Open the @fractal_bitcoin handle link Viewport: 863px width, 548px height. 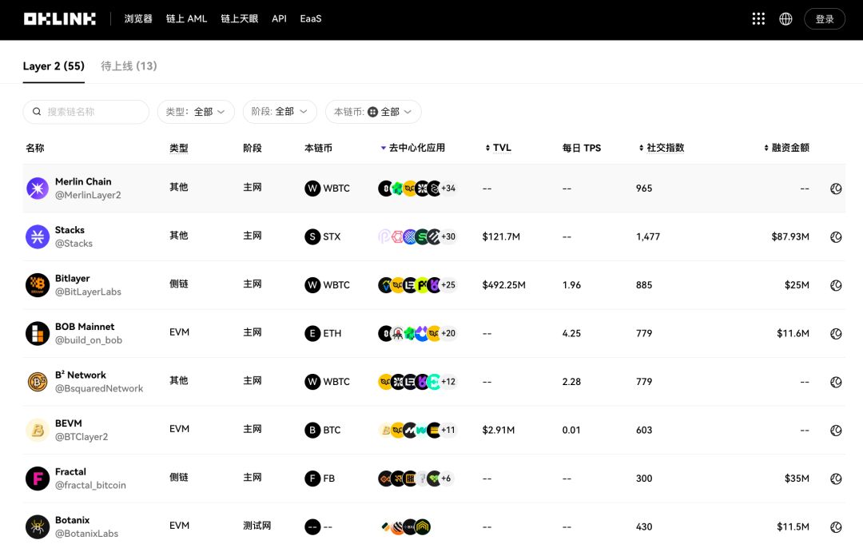point(90,485)
